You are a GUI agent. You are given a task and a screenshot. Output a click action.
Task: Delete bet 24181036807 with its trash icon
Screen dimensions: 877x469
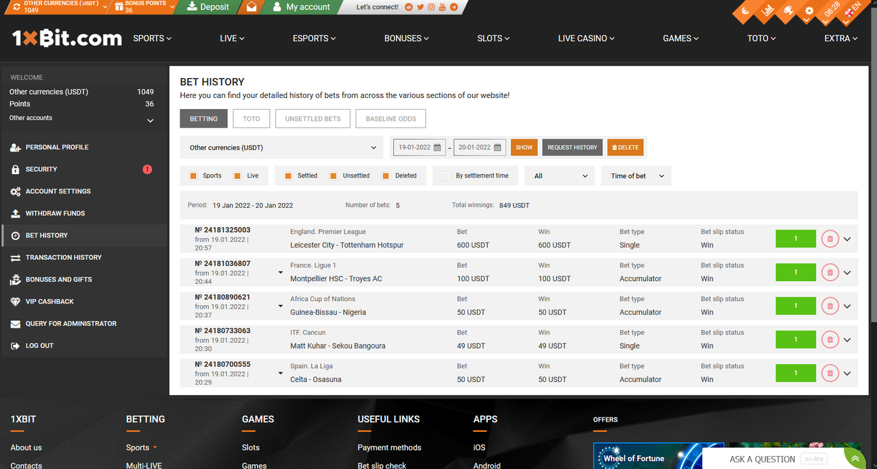pyautogui.click(x=830, y=272)
